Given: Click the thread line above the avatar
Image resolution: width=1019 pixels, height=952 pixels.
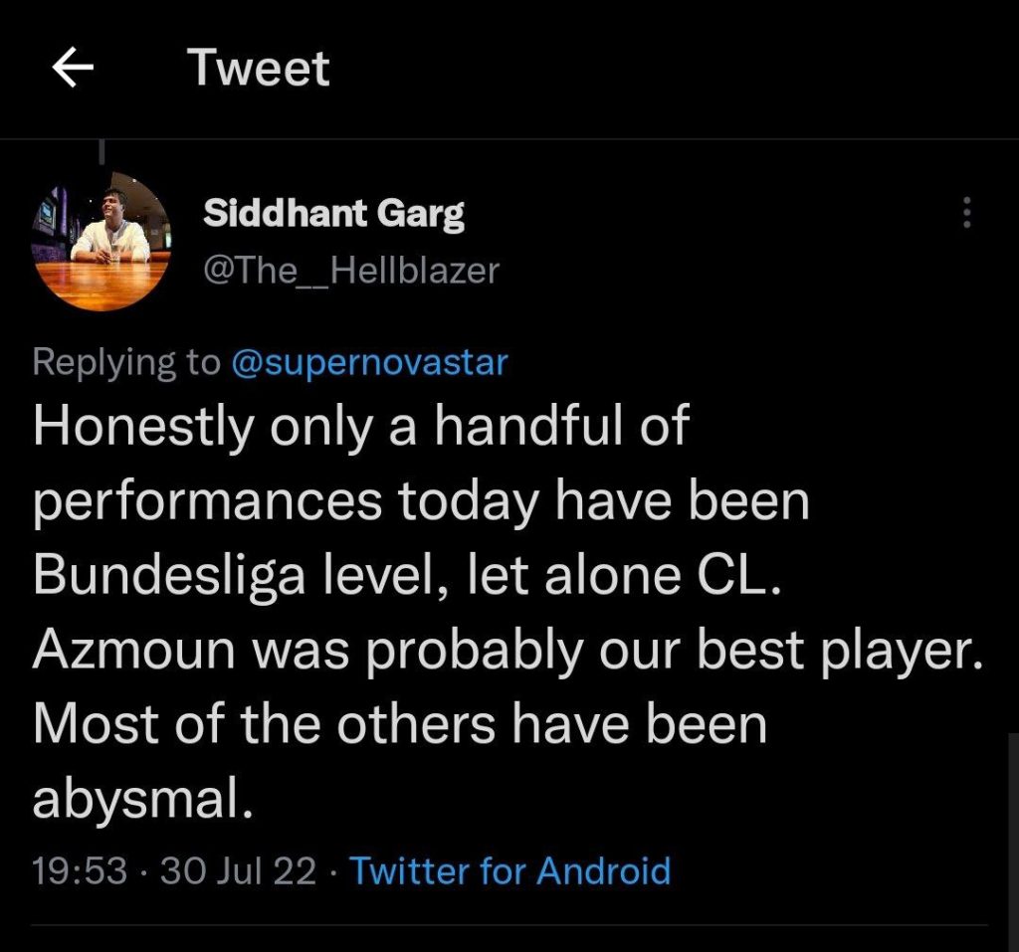Looking at the screenshot, I should [x=102, y=151].
